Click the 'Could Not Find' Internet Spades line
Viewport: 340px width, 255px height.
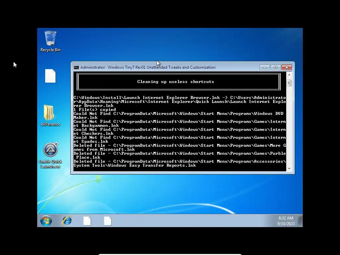click(180, 139)
